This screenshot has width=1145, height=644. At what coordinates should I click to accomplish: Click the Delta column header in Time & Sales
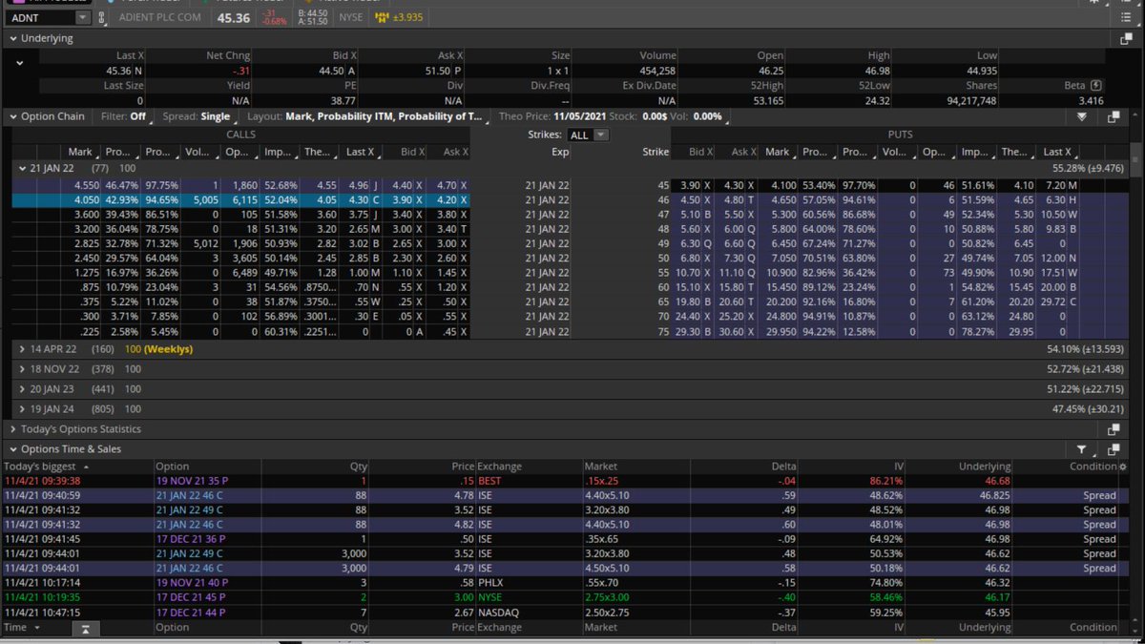point(782,467)
